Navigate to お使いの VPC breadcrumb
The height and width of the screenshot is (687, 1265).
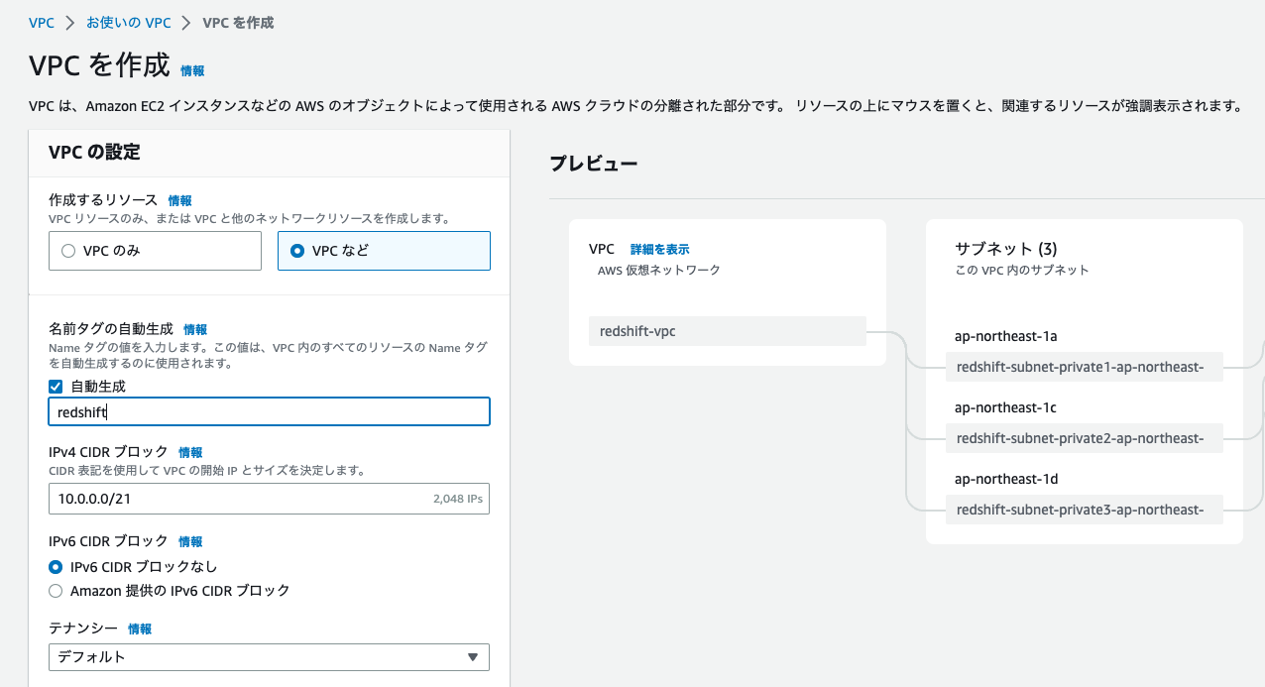coord(129,22)
